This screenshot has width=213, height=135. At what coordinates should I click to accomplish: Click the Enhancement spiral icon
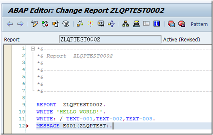pos(66,24)
